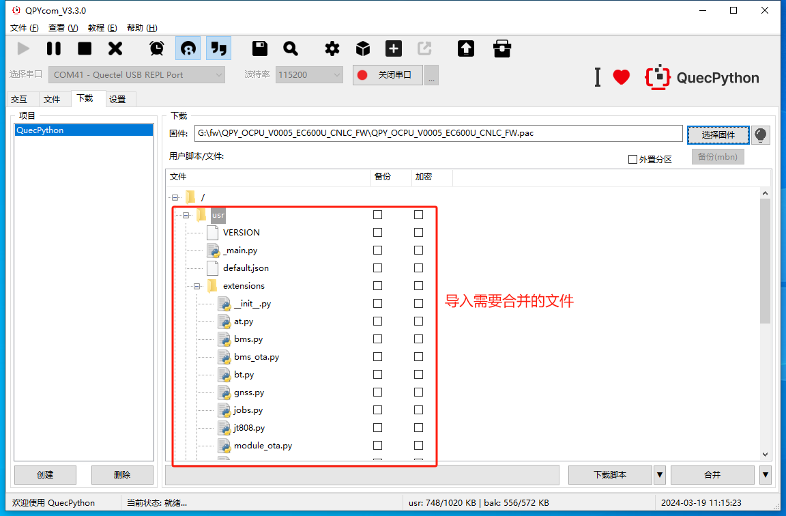Image resolution: width=786 pixels, height=516 pixels.
Task: Click the 关闭串口 button
Action: pos(388,75)
